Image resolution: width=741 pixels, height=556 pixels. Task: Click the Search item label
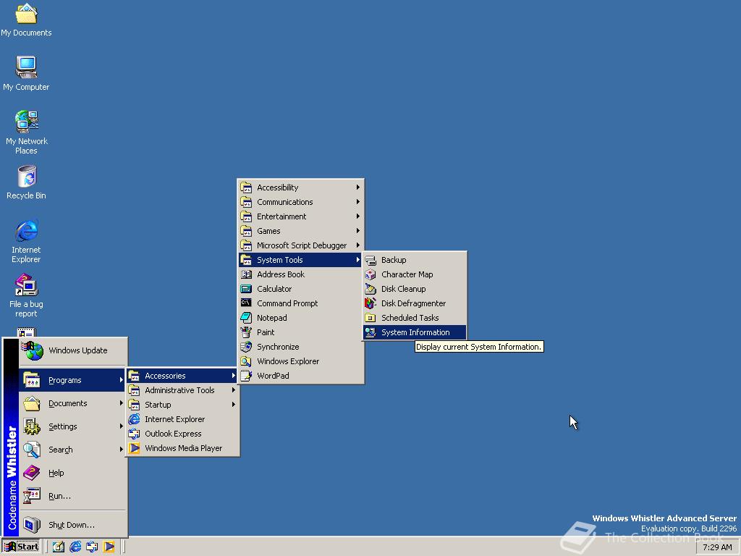(61, 450)
